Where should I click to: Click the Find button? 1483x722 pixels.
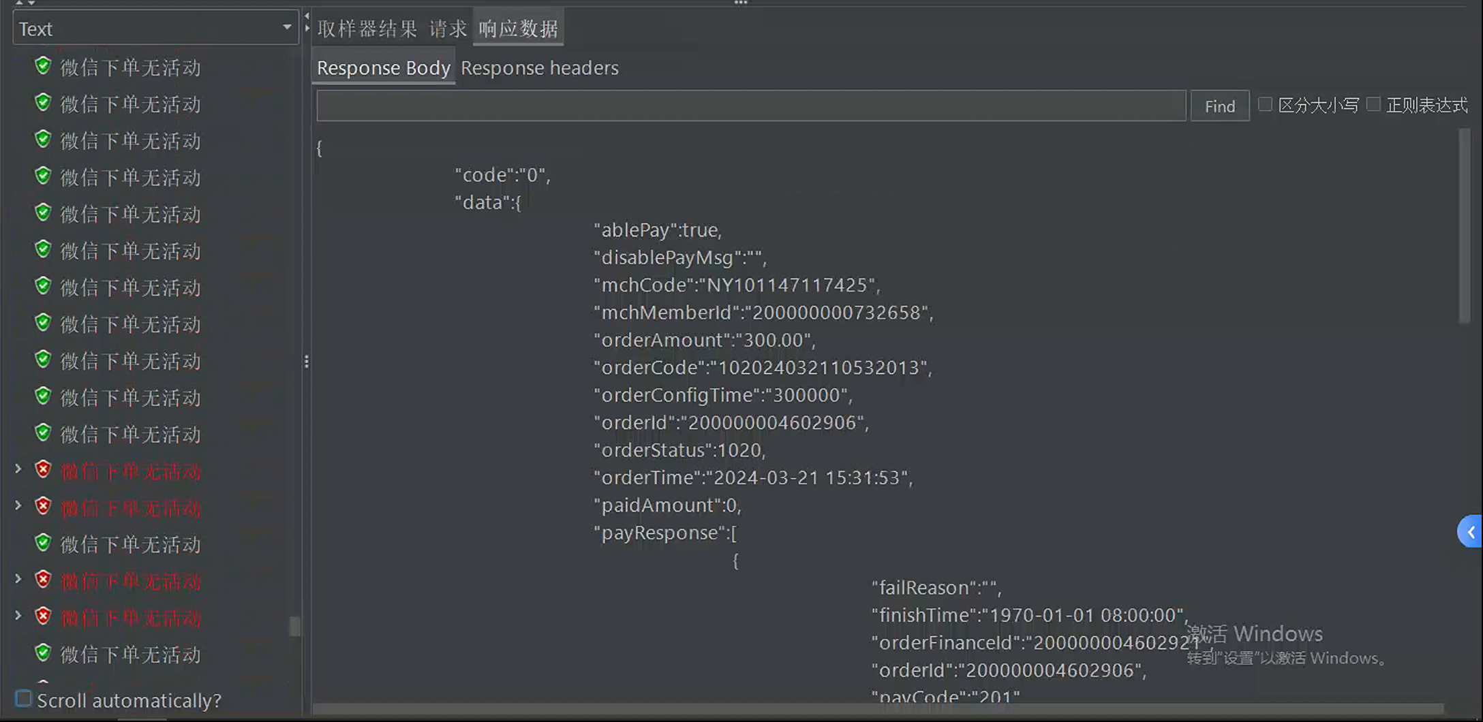tap(1220, 106)
